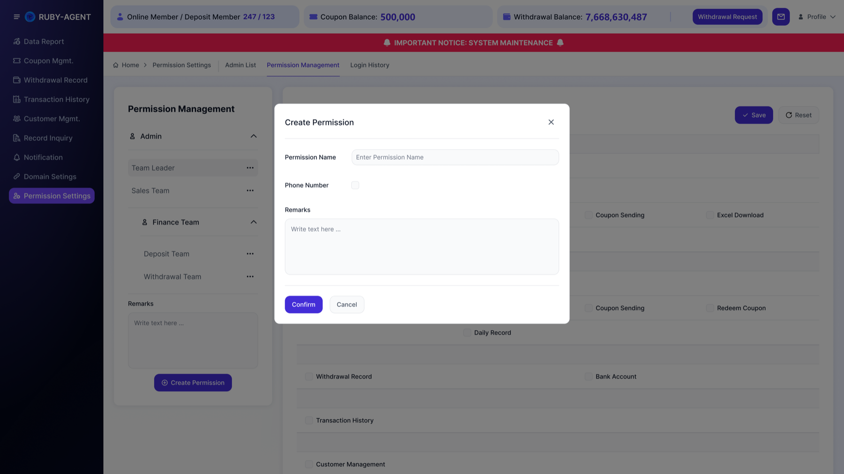The width and height of the screenshot is (844, 474).
Task: Open Team Leader more options dots
Action: (x=250, y=168)
